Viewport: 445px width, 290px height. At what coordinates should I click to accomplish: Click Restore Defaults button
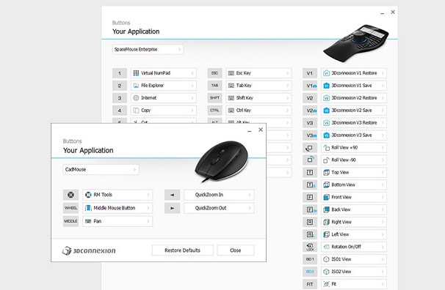(183, 250)
